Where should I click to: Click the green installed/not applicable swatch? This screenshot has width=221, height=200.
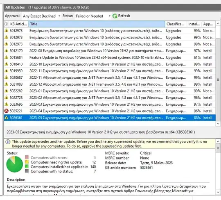click(27, 166)
